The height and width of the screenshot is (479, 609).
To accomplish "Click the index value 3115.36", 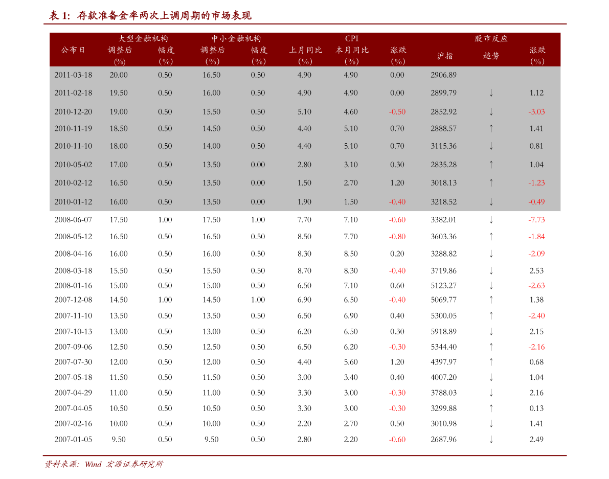I will click(443, 146).
